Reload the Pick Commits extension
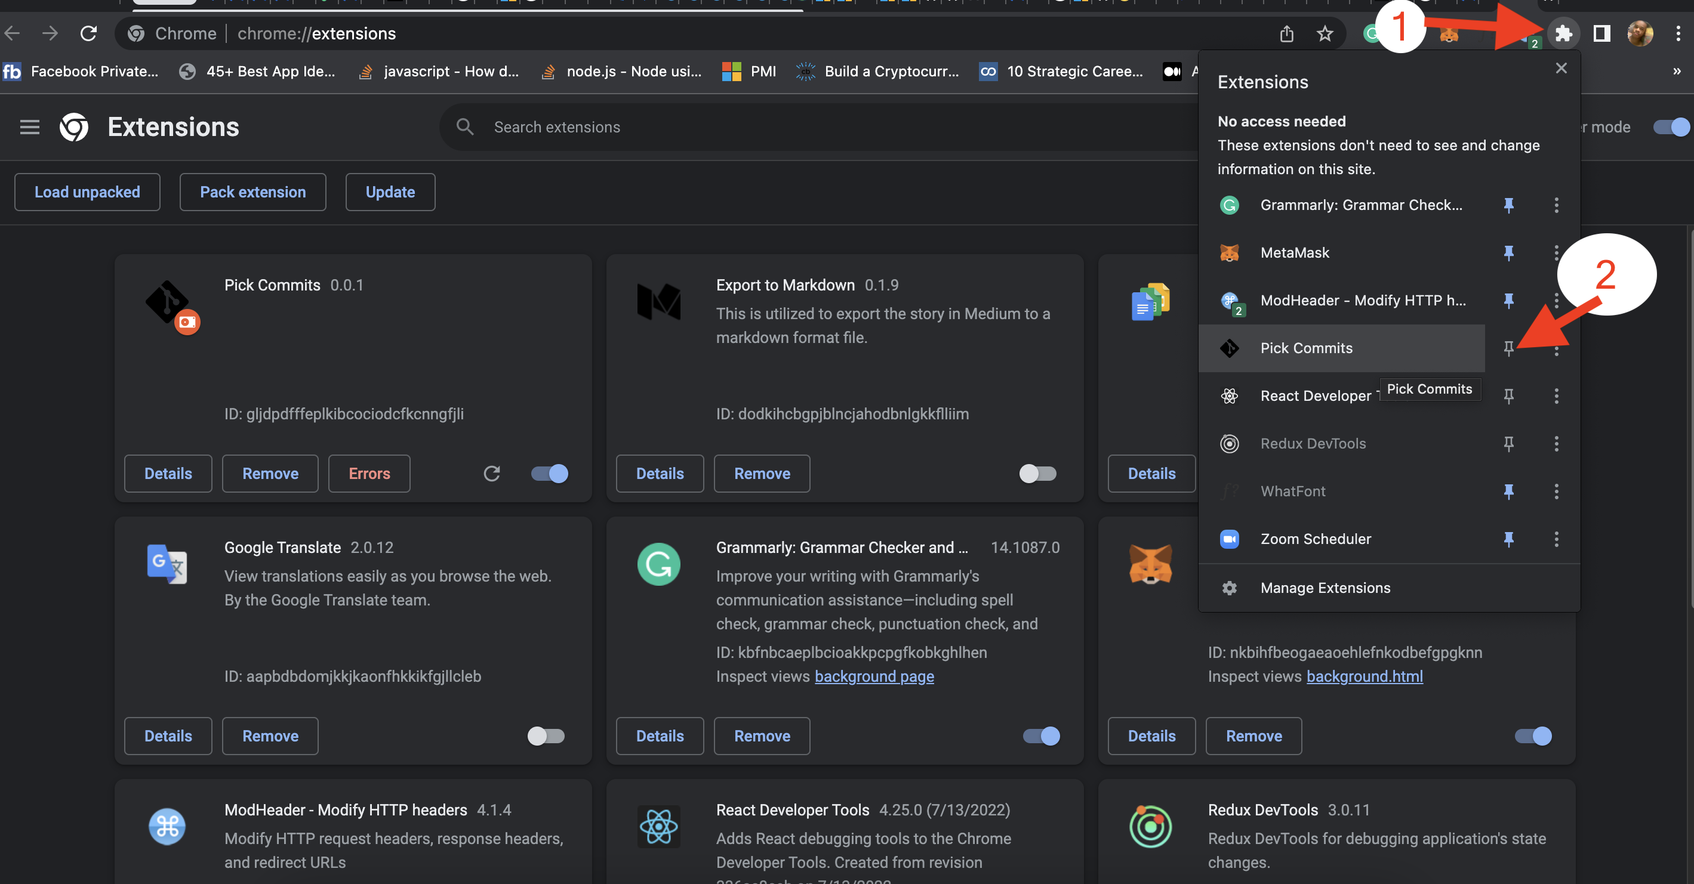The height and width of the screenshot is (884, 1694). click(x=492, y=473)
